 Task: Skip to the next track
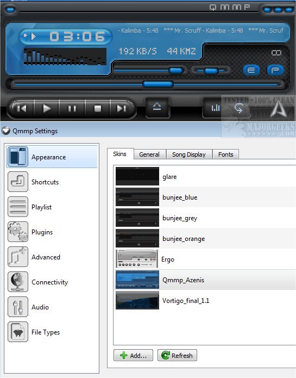click(x=122, y=108)
